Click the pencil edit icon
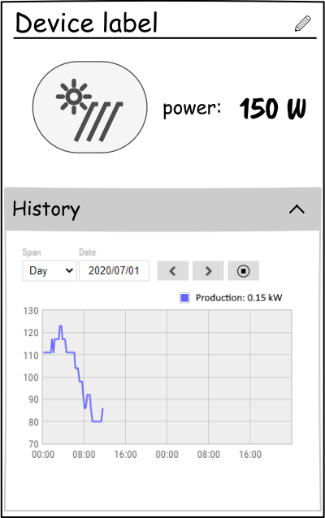Image resolution: width=325 pixels, height=518 pixels. coord(303,24)
